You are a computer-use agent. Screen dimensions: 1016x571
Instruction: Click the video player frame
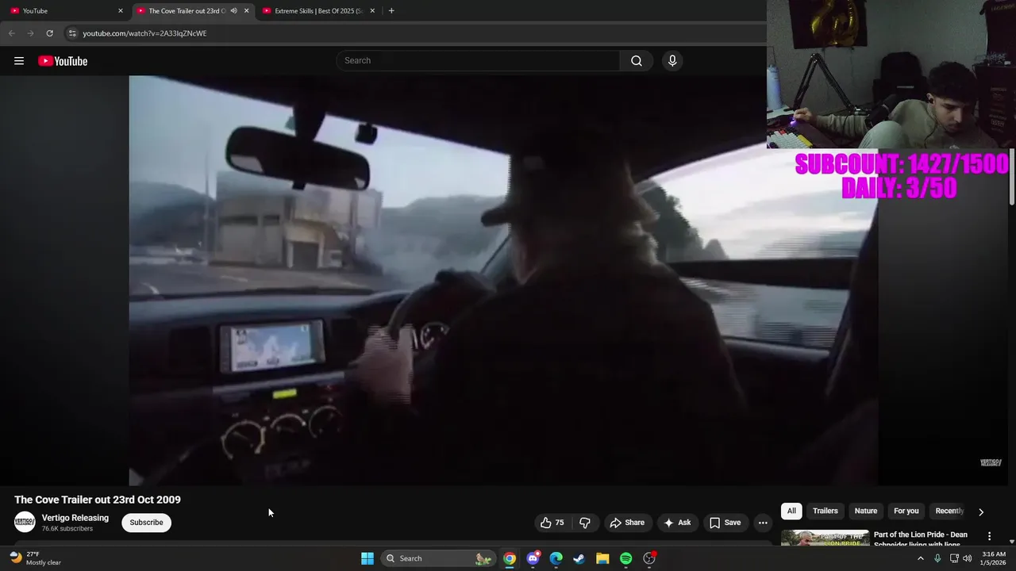pyautogui.click(x=503, y=280)
